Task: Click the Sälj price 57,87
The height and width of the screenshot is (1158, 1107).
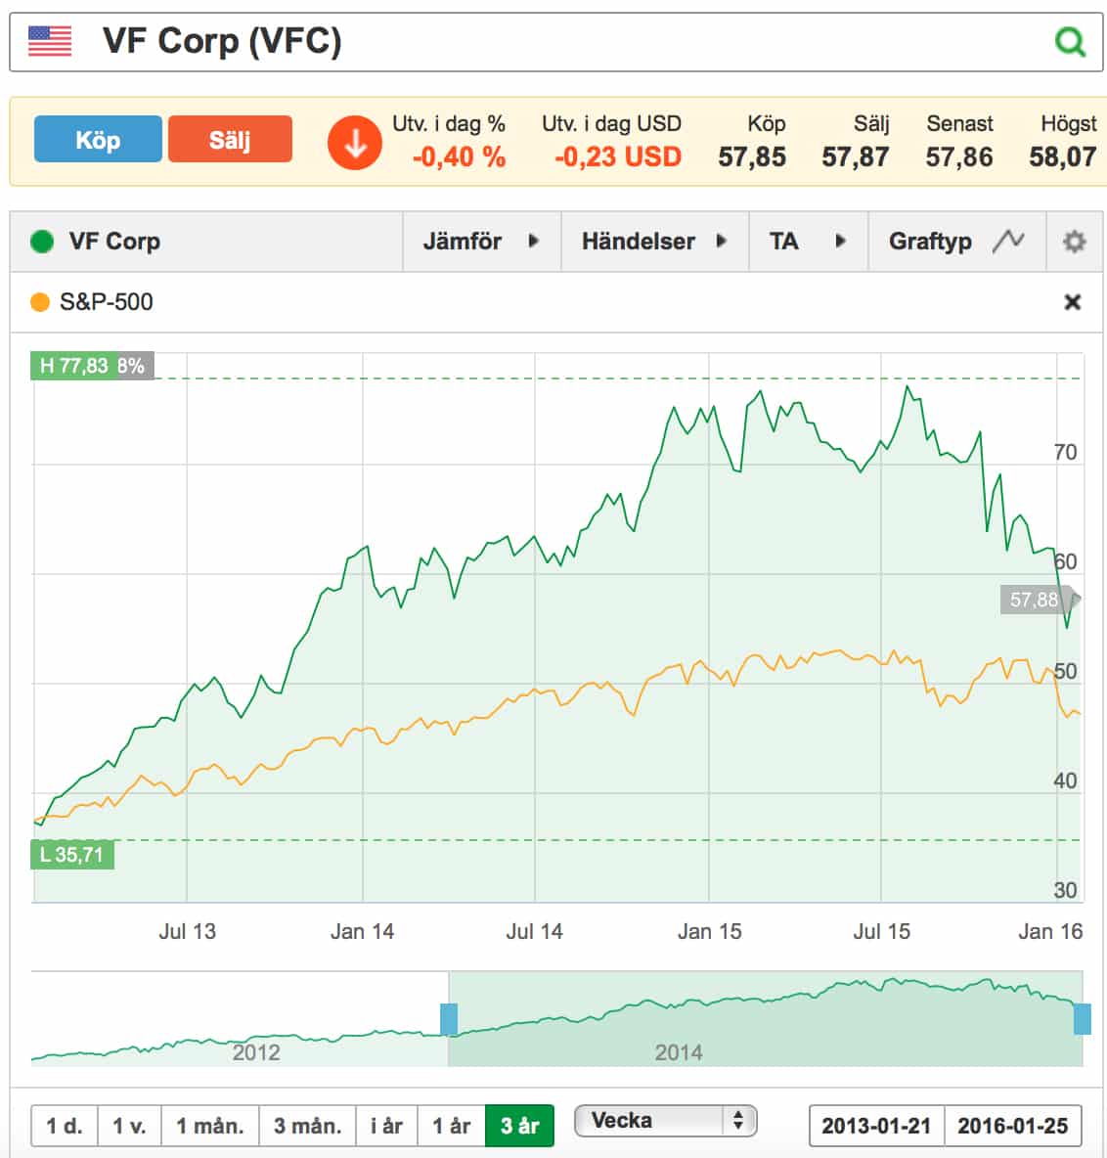Action: 855,157
